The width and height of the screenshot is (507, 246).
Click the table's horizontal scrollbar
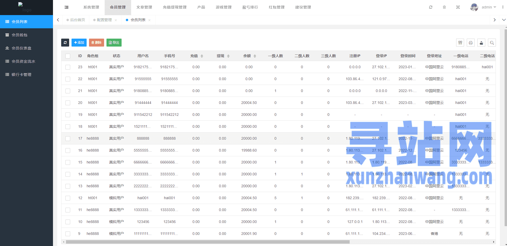[x=208, y=242]
